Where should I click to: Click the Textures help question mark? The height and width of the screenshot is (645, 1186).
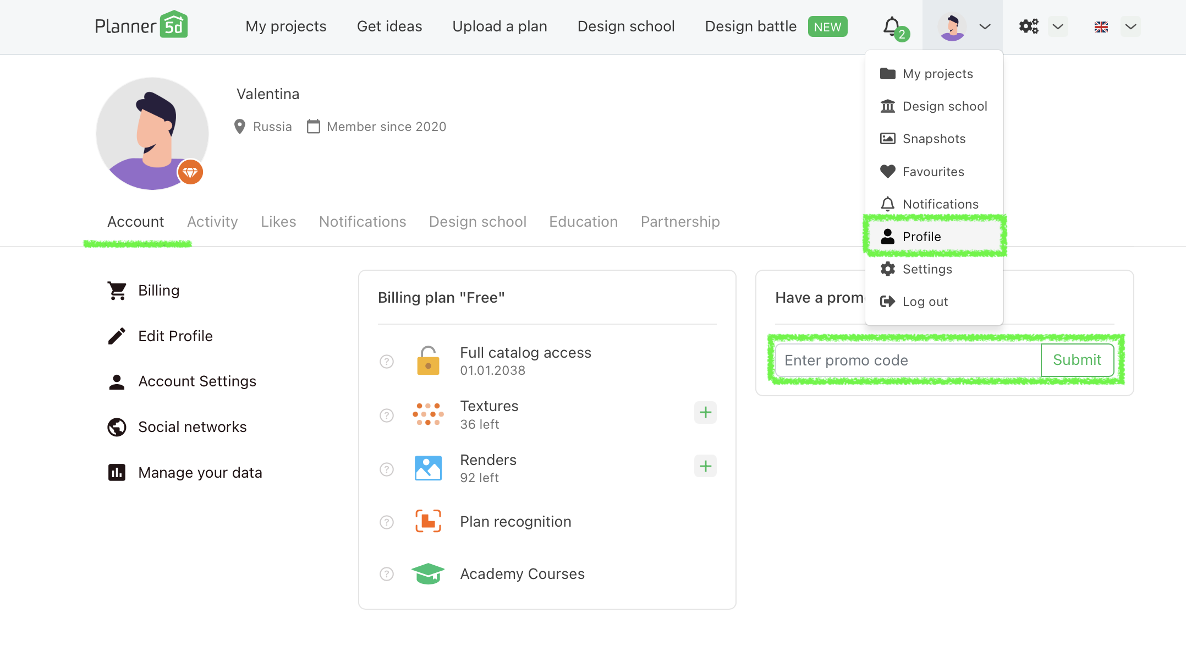pos(387,416)
